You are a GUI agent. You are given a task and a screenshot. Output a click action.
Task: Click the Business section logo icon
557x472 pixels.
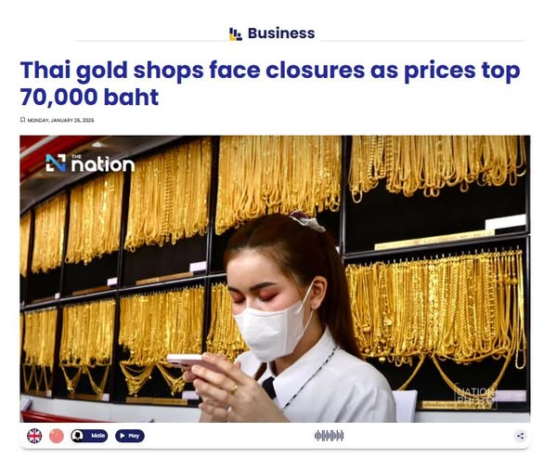[x=236, y=34]
